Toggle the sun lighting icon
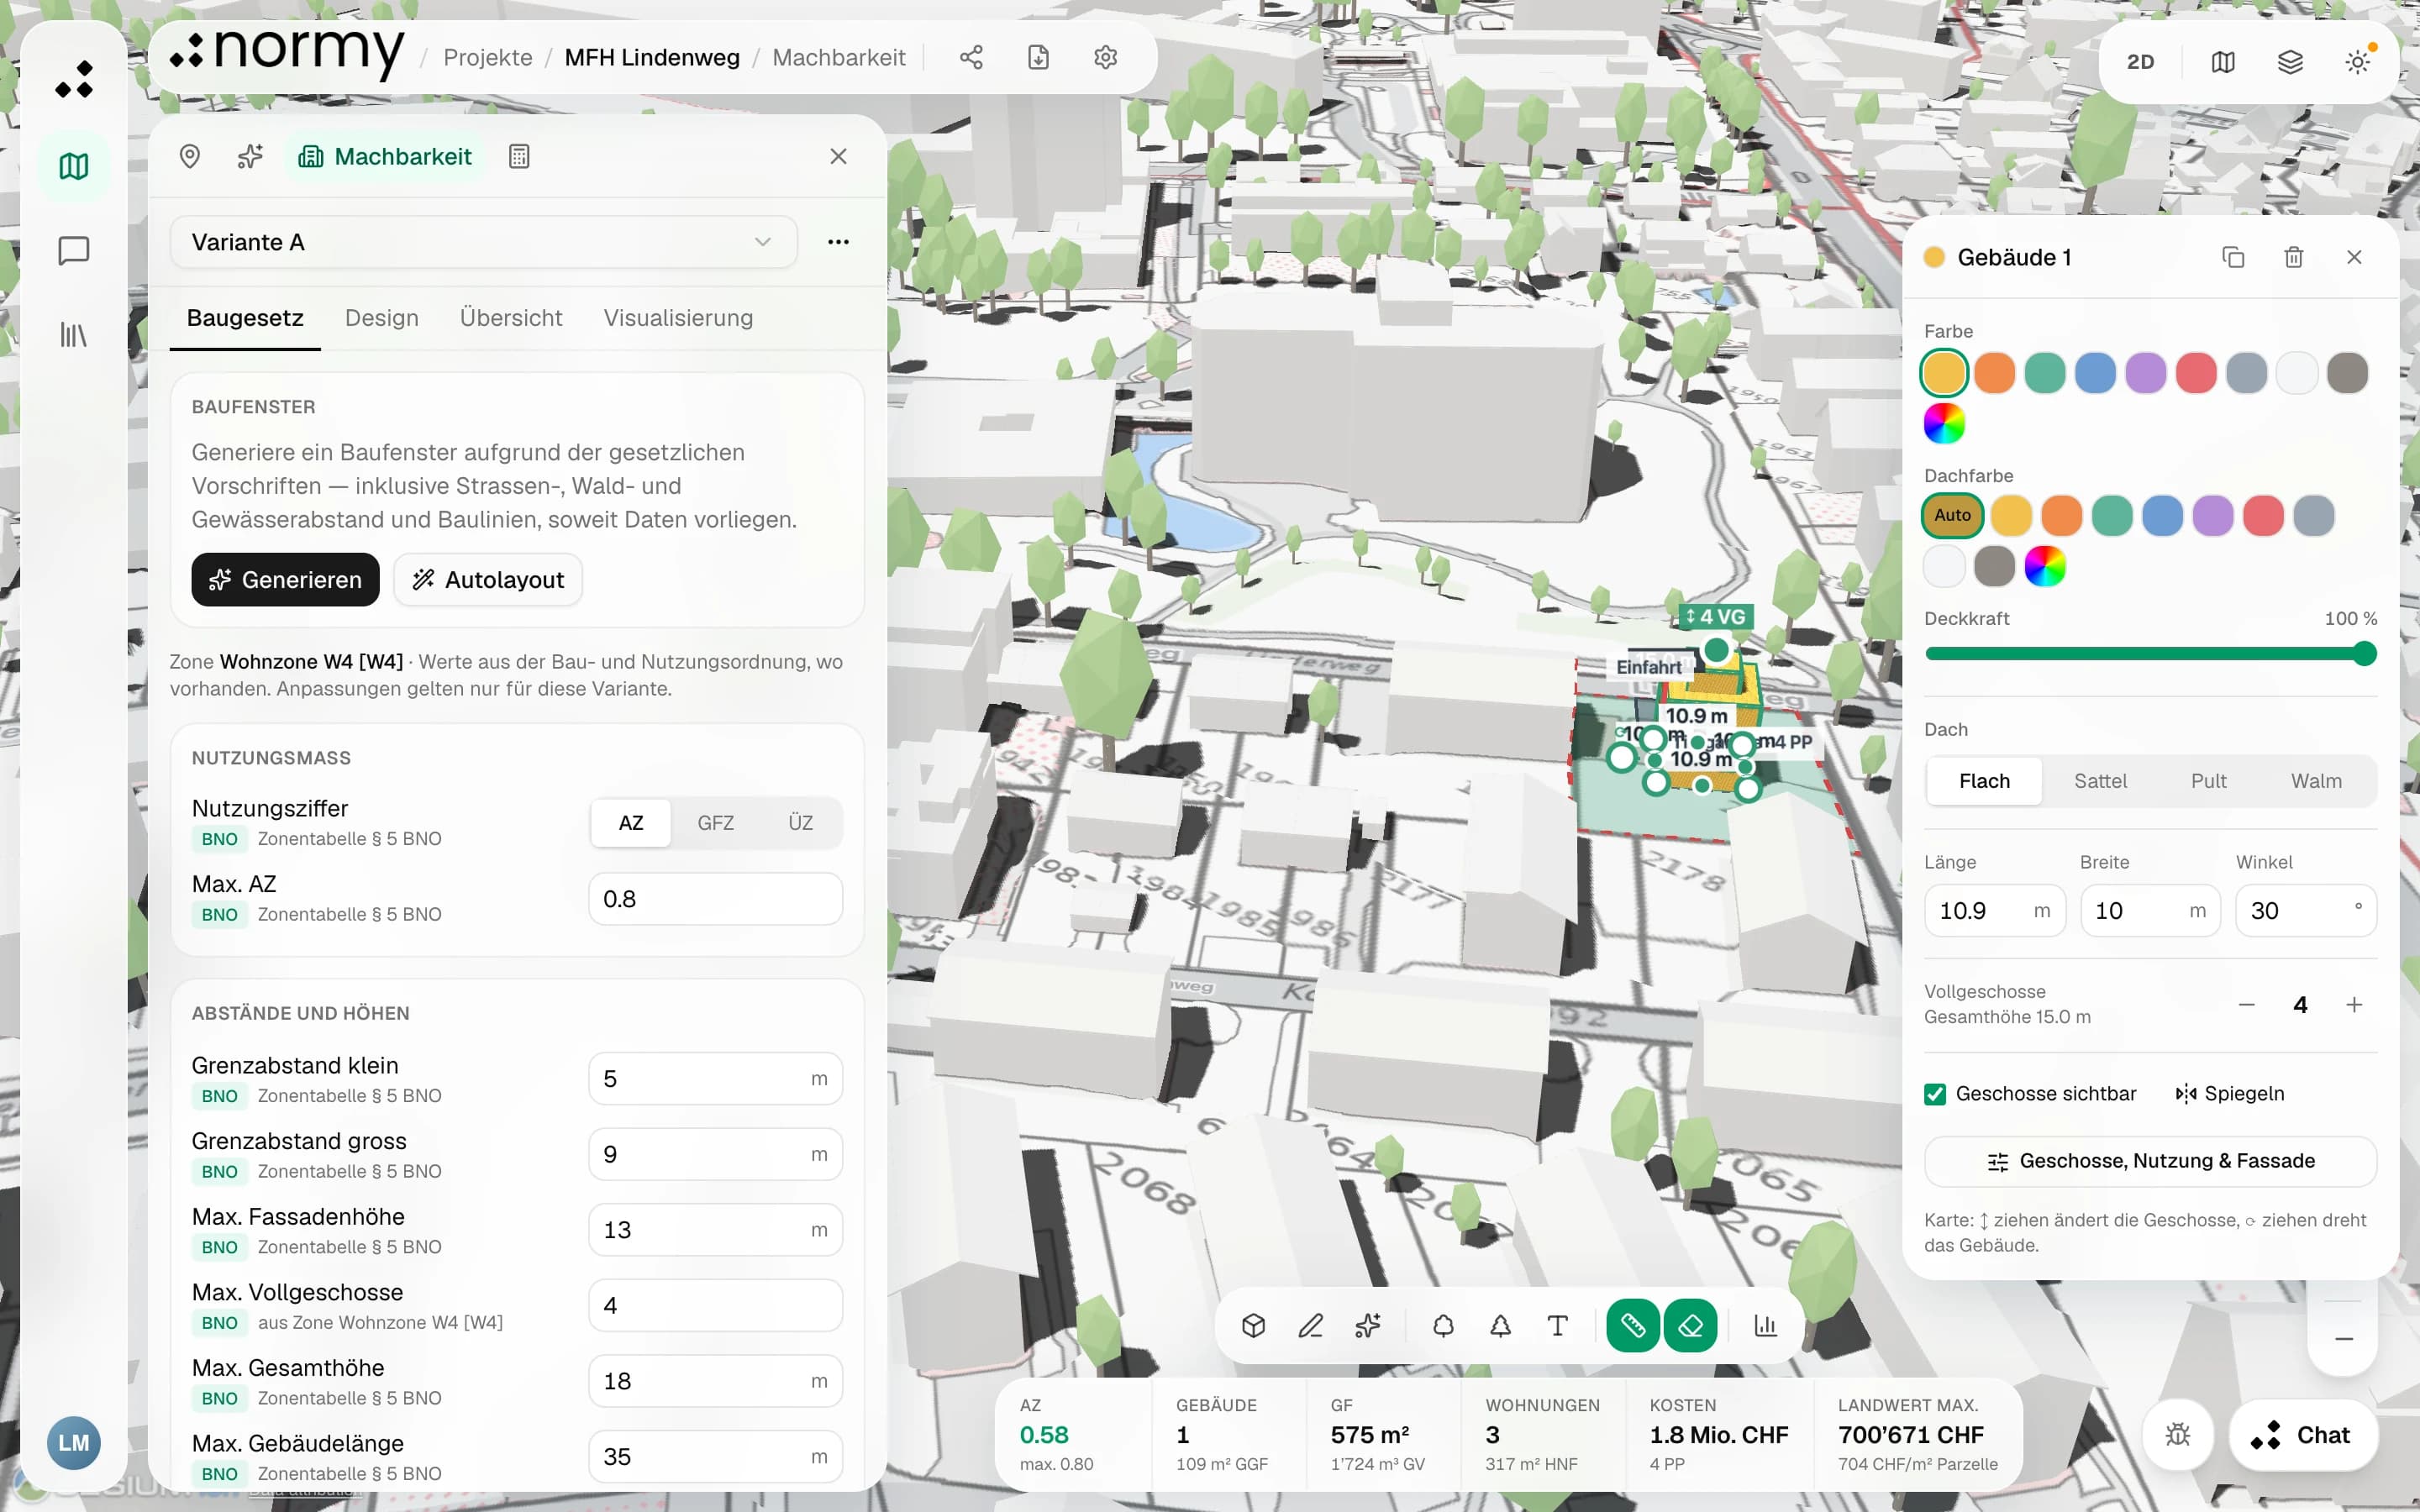Screen dimensions: 2420x1512 (x=2357, y=62)
